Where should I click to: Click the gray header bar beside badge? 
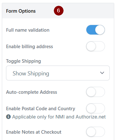[89, 11]
